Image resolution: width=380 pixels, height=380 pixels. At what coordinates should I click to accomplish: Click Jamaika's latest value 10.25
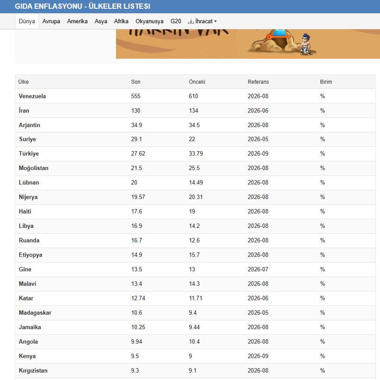[138, 327]
